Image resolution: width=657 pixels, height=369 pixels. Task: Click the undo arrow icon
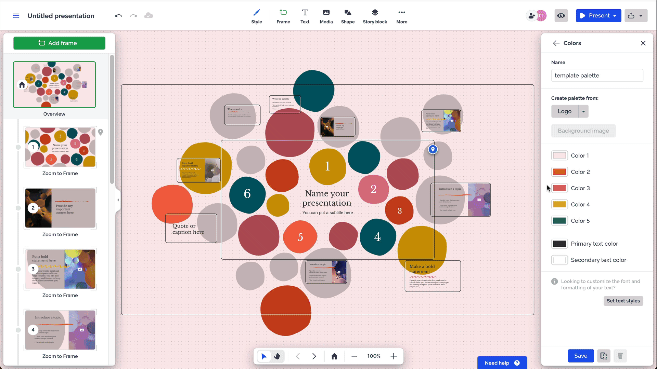pos(118,16)
